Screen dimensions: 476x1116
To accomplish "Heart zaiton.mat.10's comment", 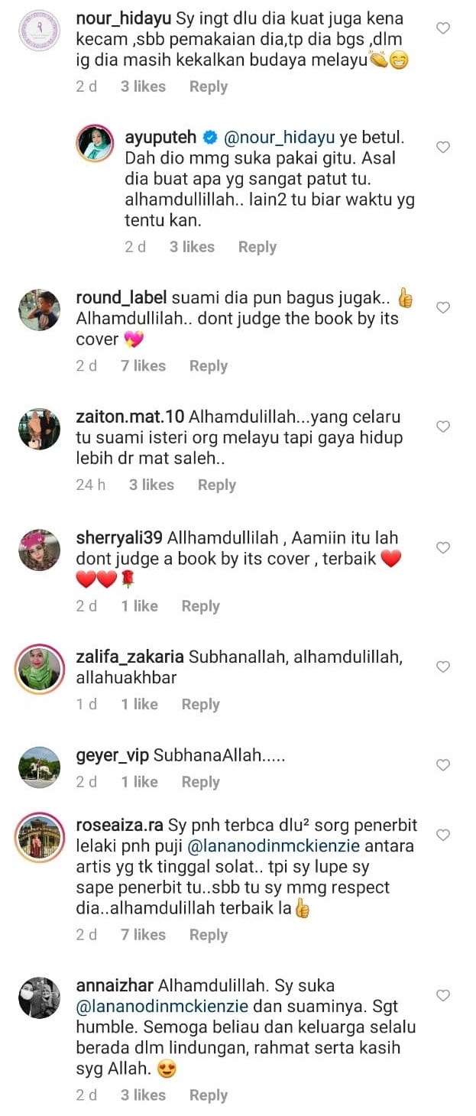I will coord(442,427).
